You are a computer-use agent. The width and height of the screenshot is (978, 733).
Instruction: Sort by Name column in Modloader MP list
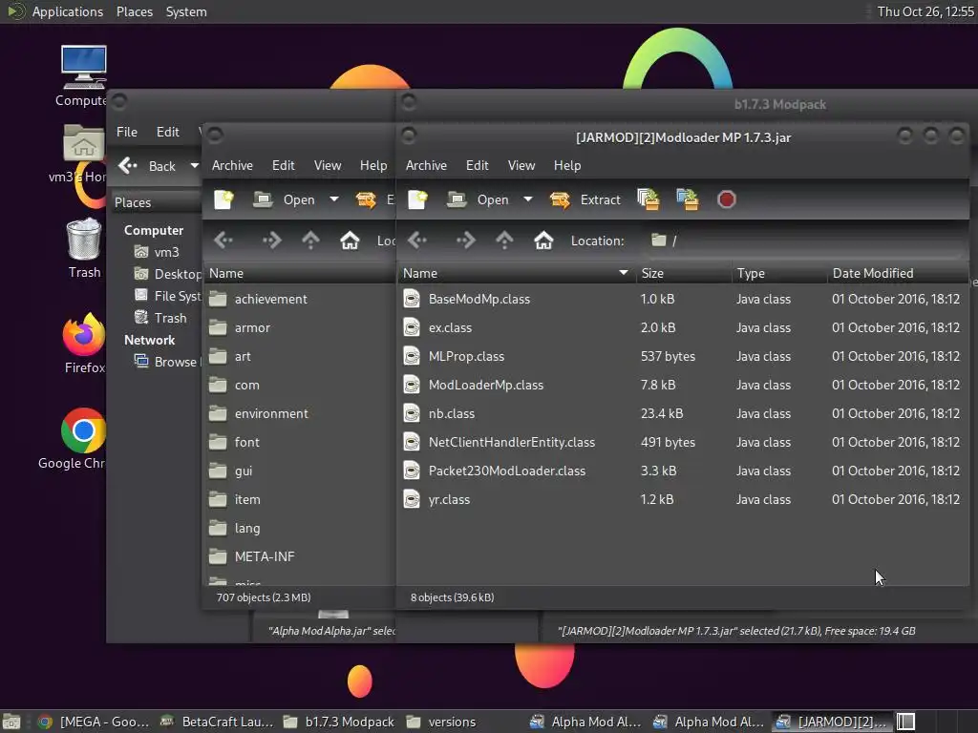(x=516, y=274)
